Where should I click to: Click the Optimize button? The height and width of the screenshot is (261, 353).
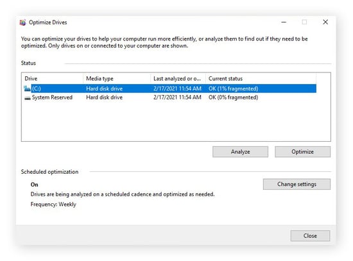(302, 151)
